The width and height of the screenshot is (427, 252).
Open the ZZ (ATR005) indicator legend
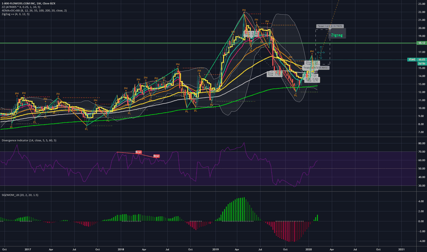(21, 7)
